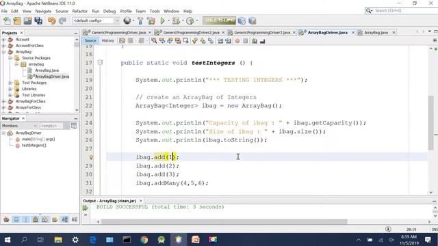This screenshot has height=246, width=438.
Task: Toggle Rectangular Selection in editor toolbar
Action: [x=185, y=41]
